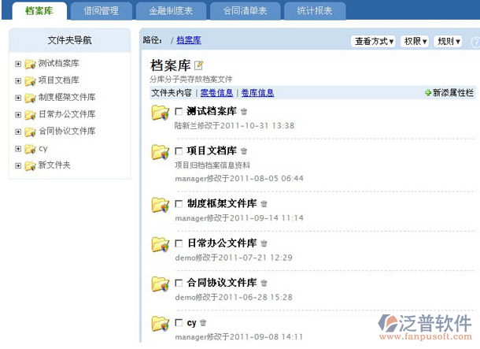Image resolution: width=480 pixels, height=349 pixels.
Task: Click trash icon next to cy
Action: [203, 323]
